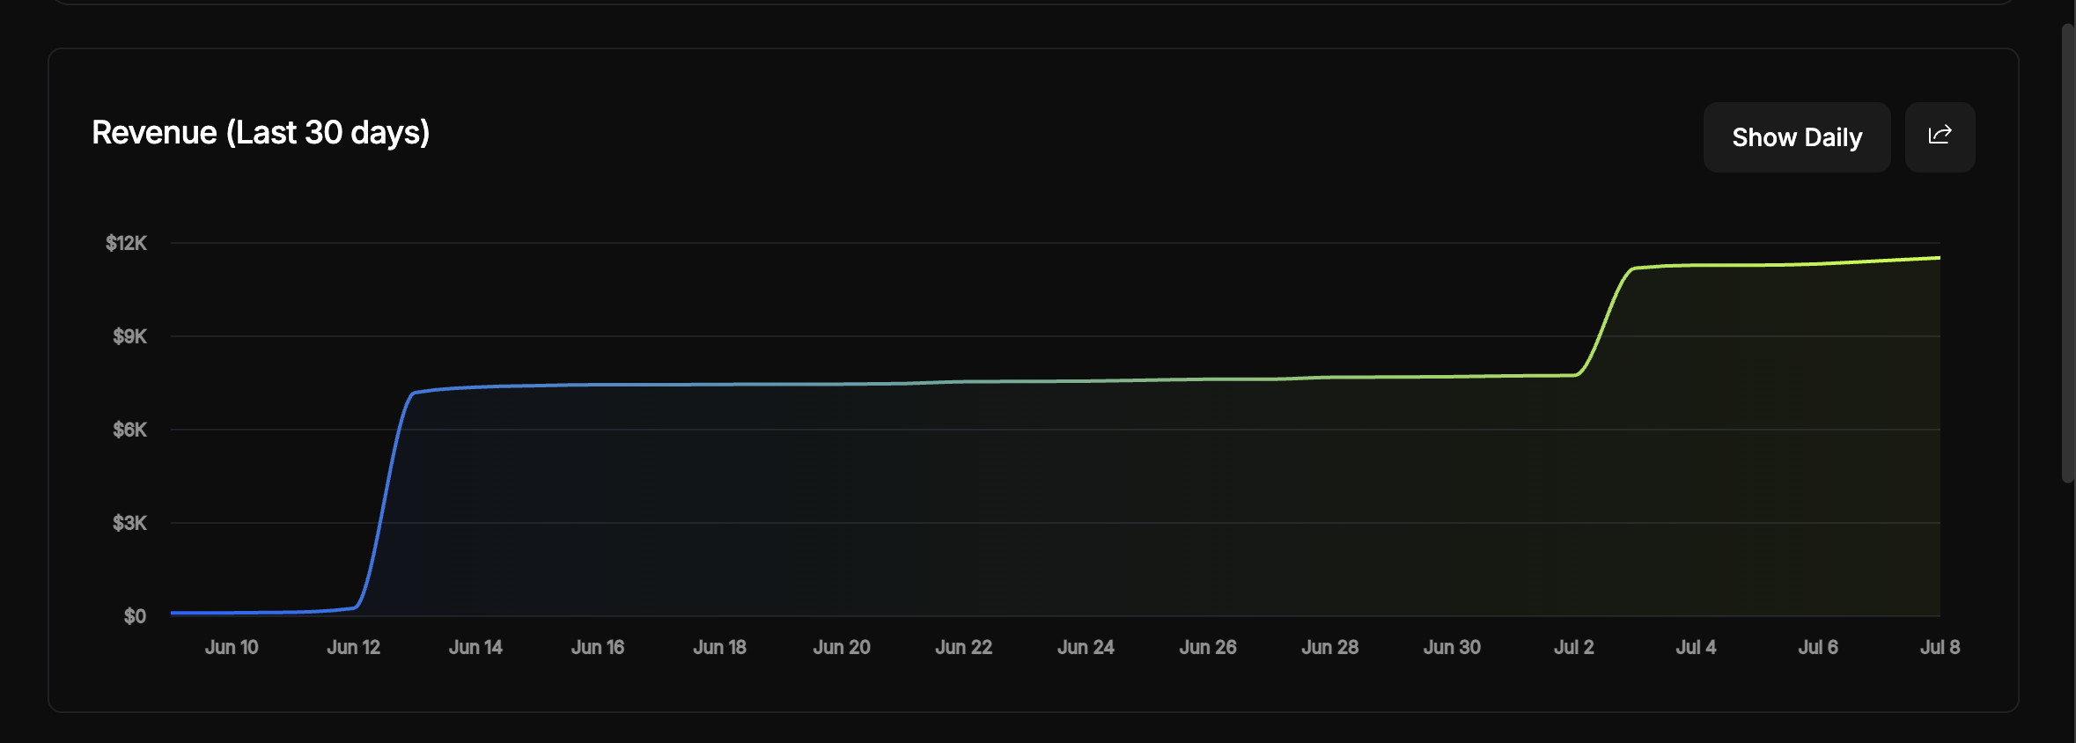The image size is (2076, 743).
Task: Click the Jun 24 x-axis label
Action: point(1086,647)
